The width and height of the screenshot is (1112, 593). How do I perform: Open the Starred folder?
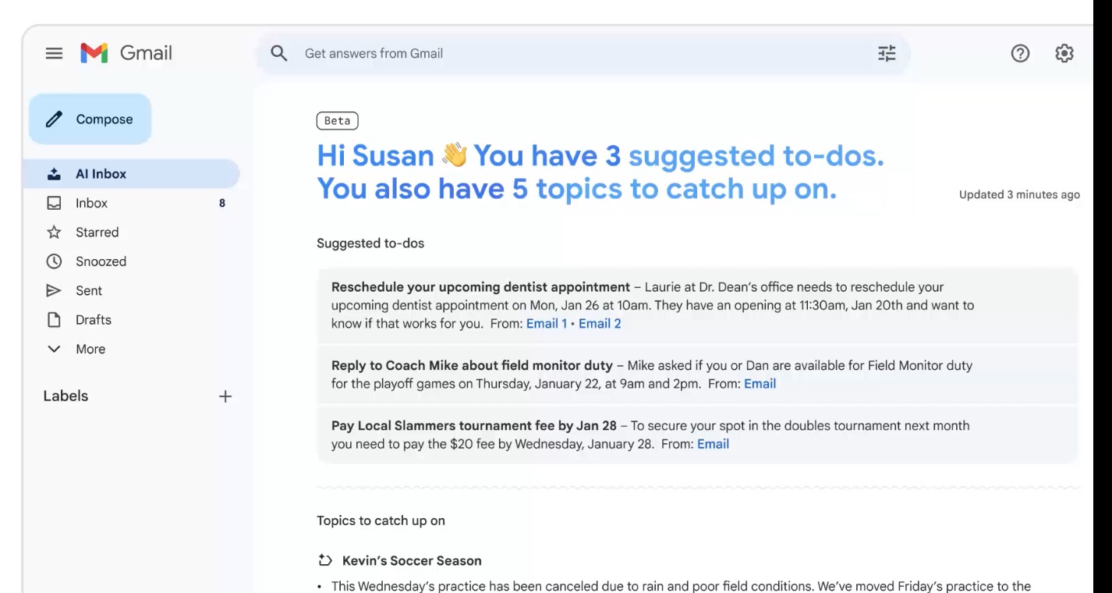(x=131, y=233)
